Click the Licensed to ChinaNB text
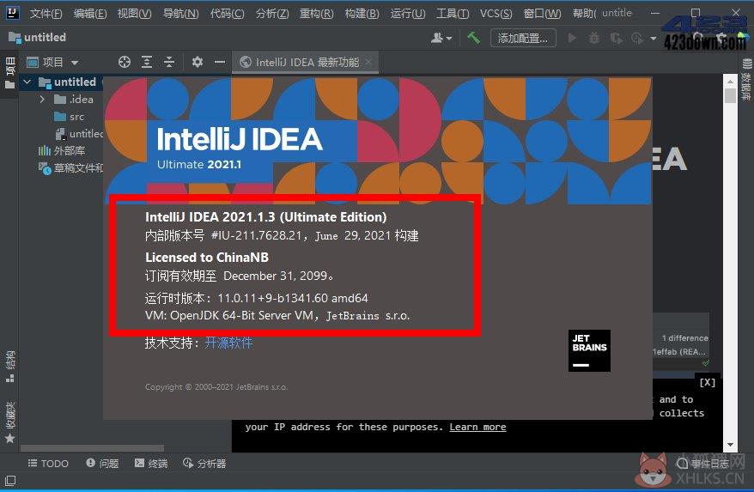 click(x=207, y=258)
